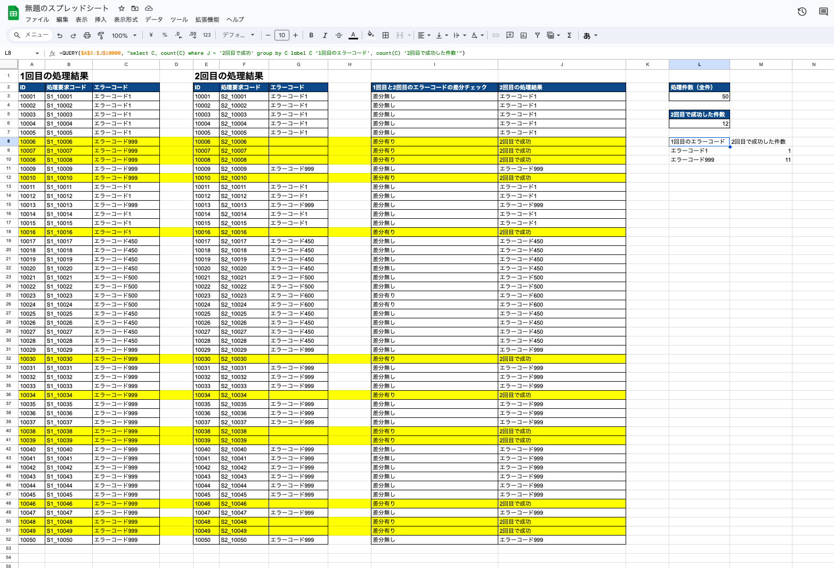
Task: Open the ヘルプ menu
Action: tap(235, 20)
